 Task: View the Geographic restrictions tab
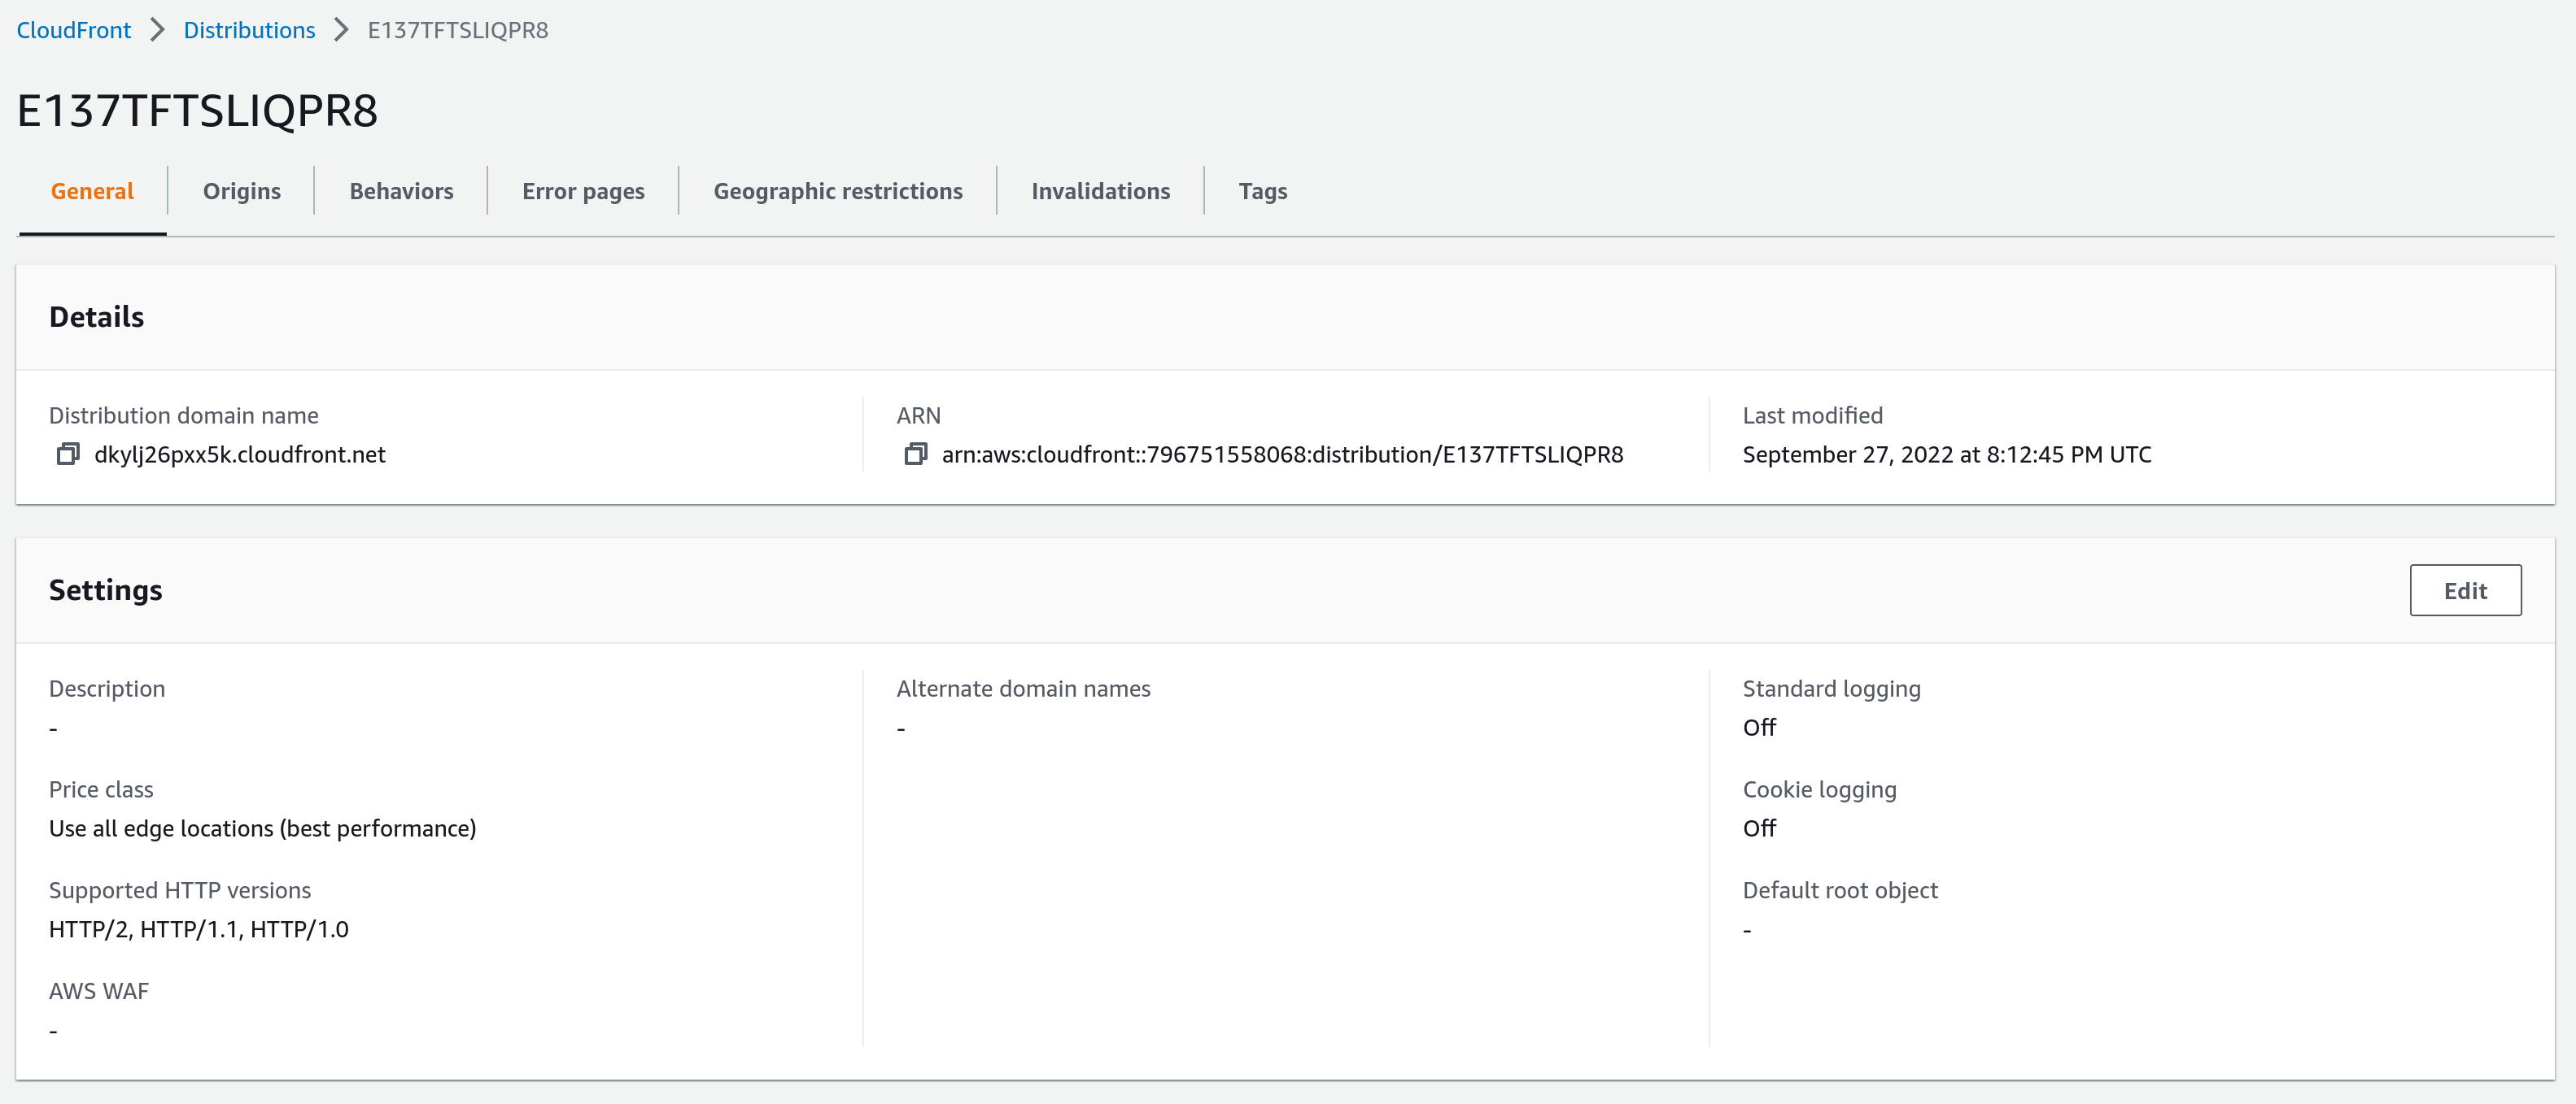(x=837, y=190)
